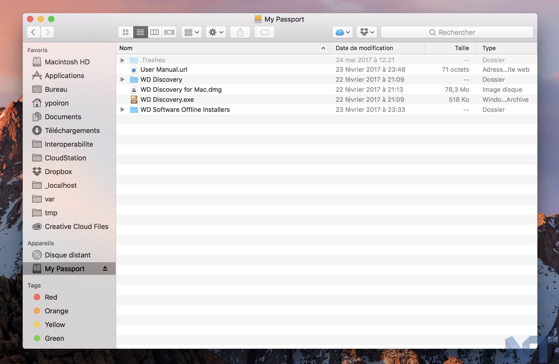Eject the My Passport drive
This screenshot has height=364, width=559.
[x=105, y=268]
